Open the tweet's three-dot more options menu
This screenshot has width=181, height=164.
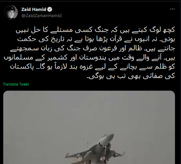click(x=172, y=9)
